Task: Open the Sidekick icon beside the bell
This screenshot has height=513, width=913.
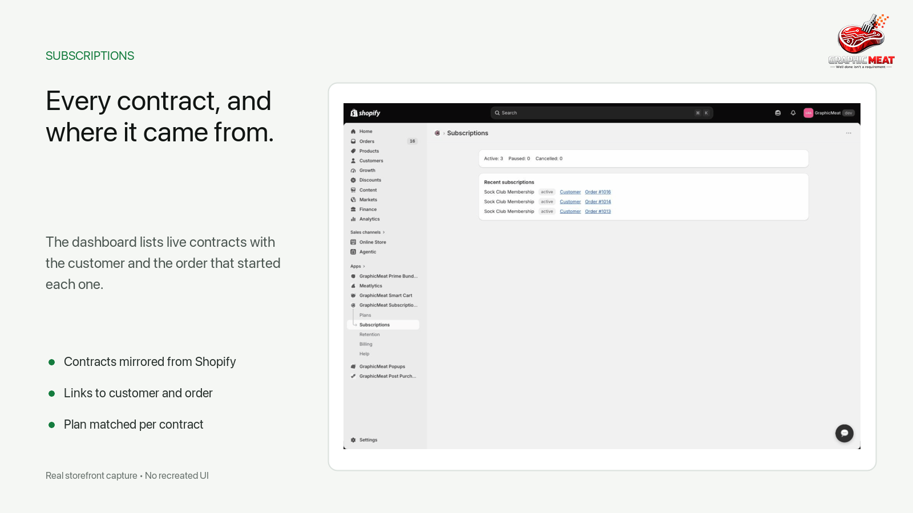Action: [778, 113]
